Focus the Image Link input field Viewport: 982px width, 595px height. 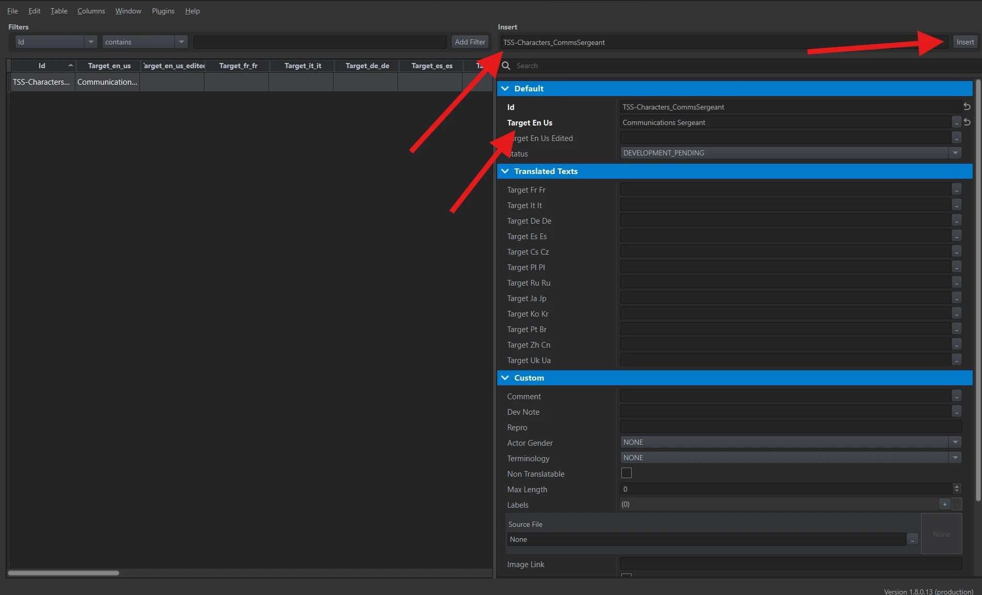point(791,563)
